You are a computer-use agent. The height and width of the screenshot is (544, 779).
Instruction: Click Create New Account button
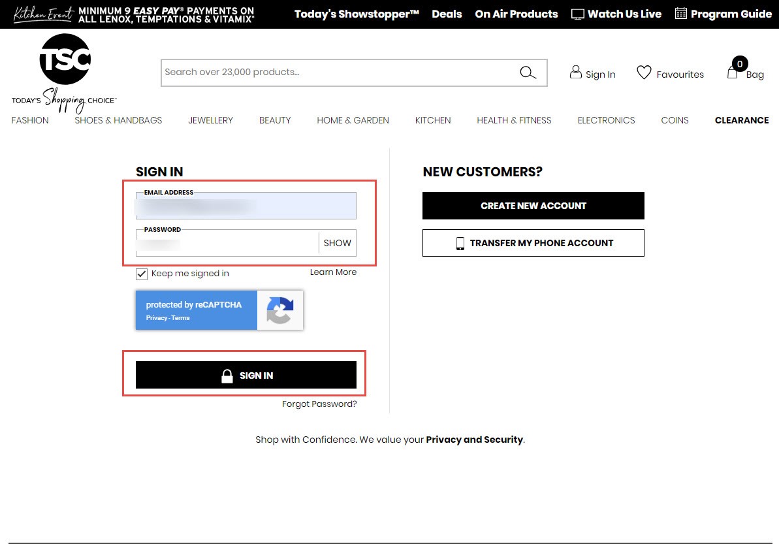(533, 206)
